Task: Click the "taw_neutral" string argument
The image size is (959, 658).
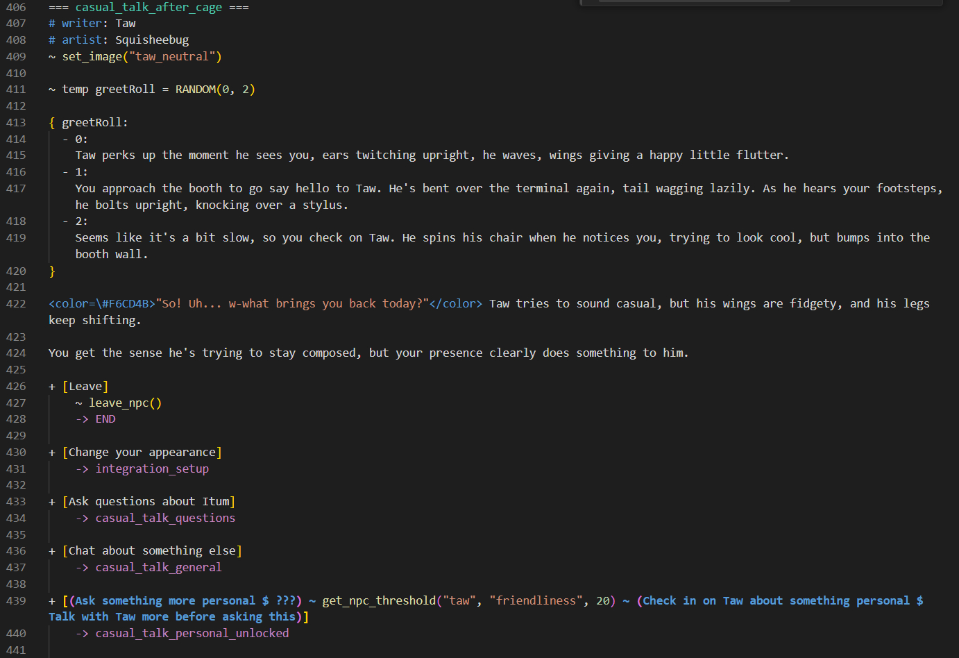Action: pos(172,57)
